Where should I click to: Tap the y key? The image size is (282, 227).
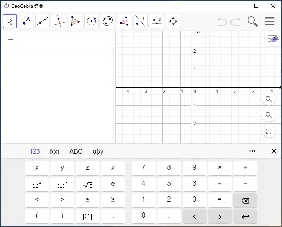(x=62, y=168)
